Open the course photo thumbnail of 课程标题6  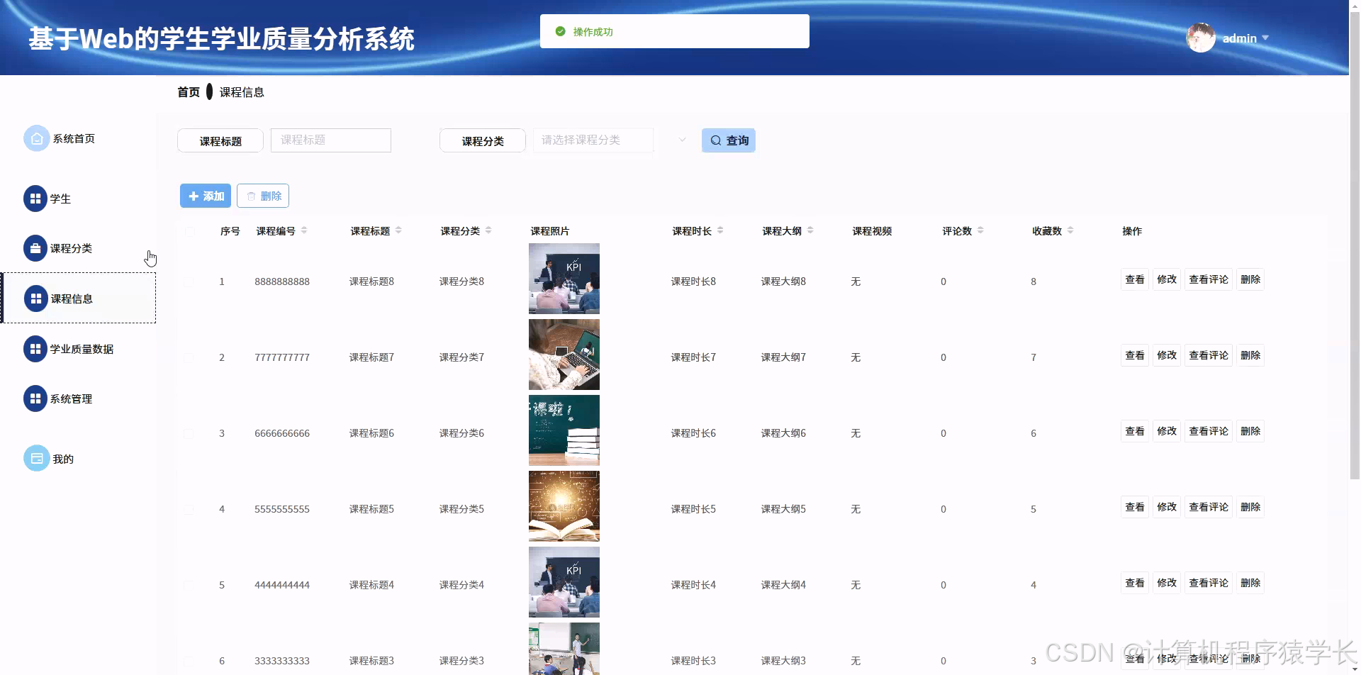pyautogui.click(x=564, y=430)
